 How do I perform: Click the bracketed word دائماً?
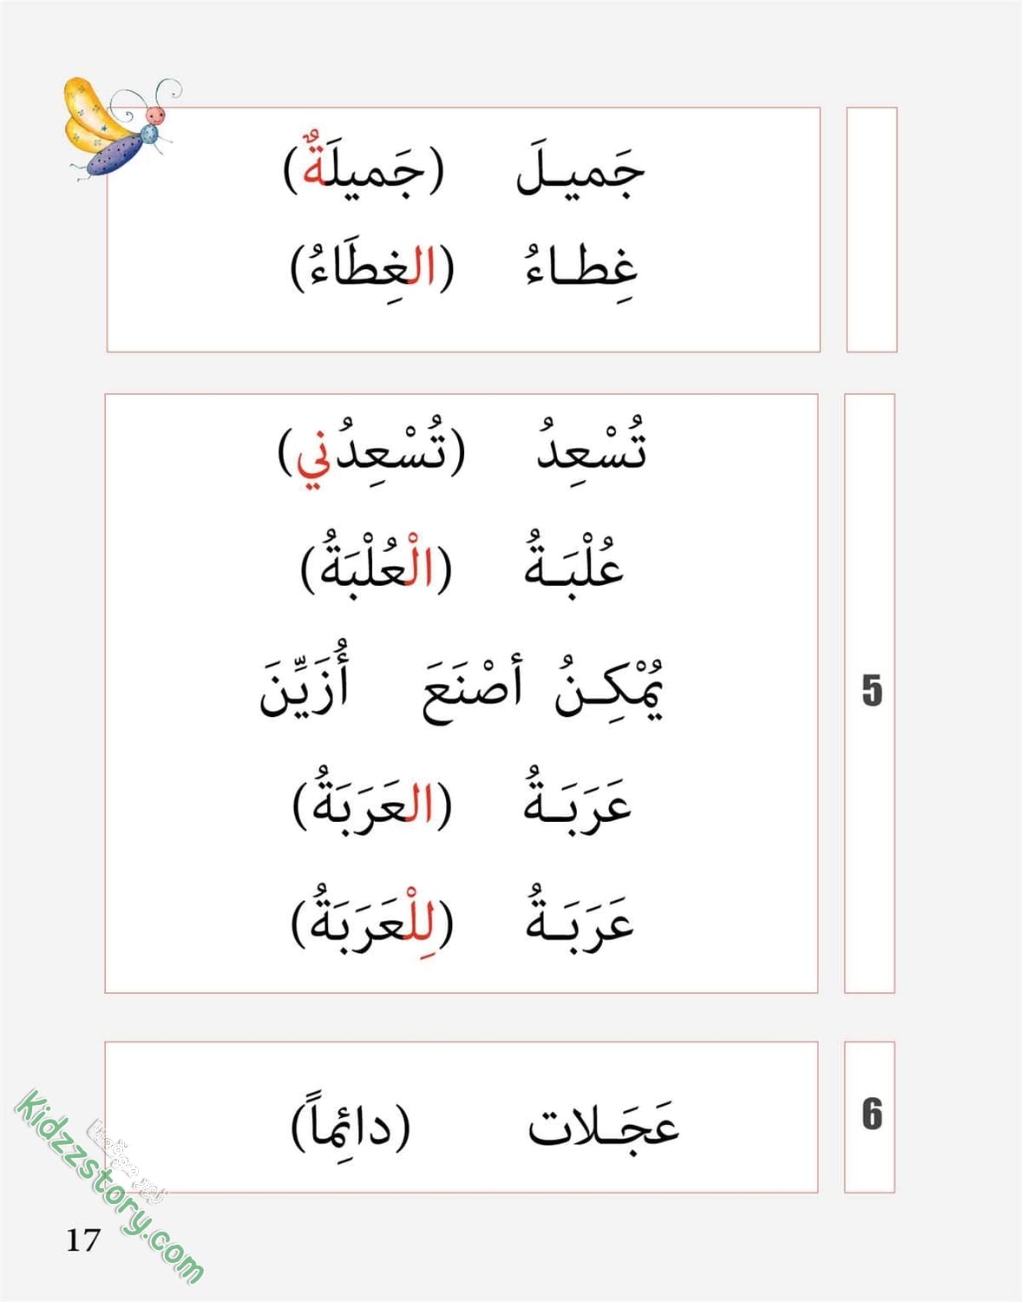point(350,1123)
